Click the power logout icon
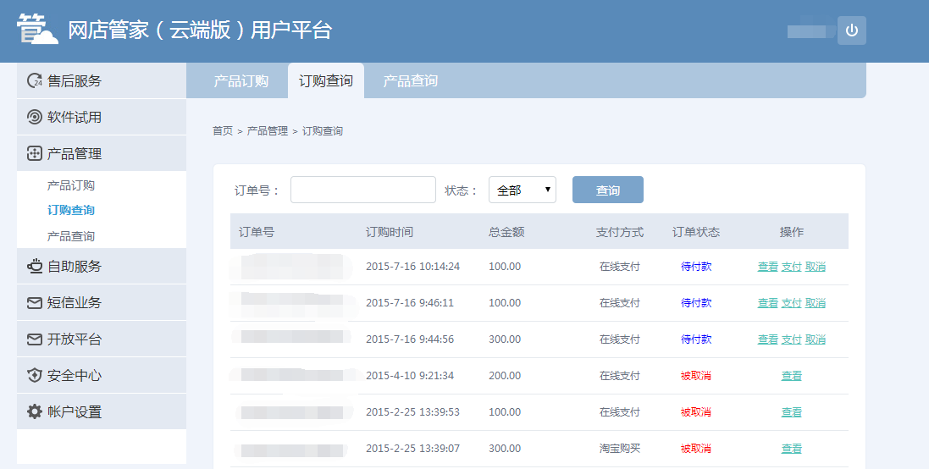This screenshot has width=929, height=469. click(x=851, y=30)
